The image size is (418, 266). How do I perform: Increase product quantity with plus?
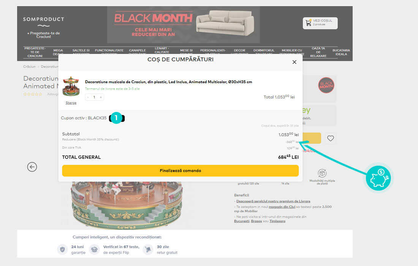pyautogui.click(x=101, y=97)
